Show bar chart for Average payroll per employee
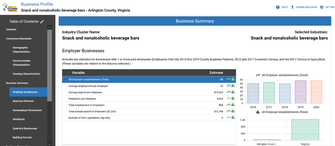 pyautogui.click(x=233, y=92)
